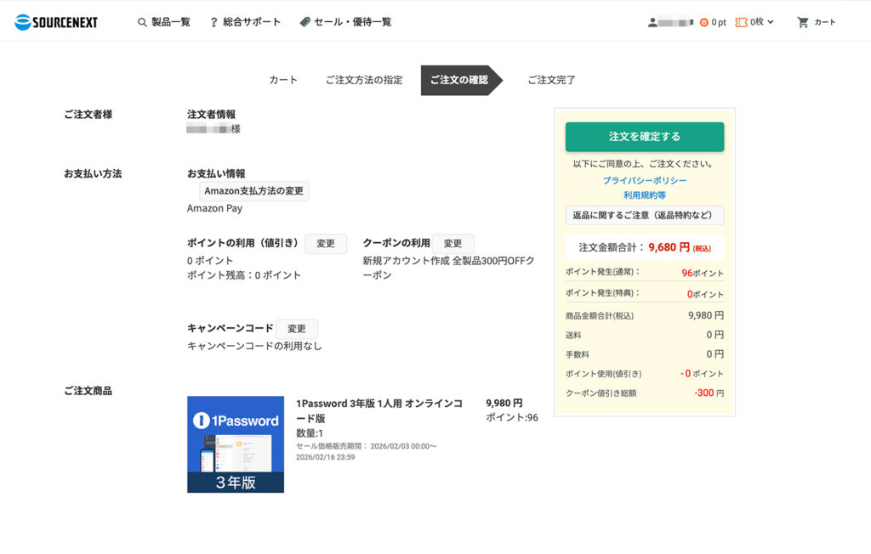Click 返品に関するご注意 button
The image size is (871, 554).
pyautogui.click(x=644, y=215)
